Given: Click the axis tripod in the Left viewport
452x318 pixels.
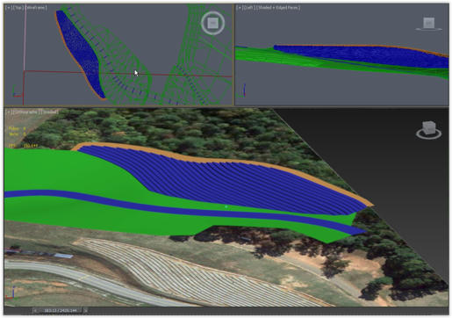Looking at the screenshot, I should coord(242,90).
